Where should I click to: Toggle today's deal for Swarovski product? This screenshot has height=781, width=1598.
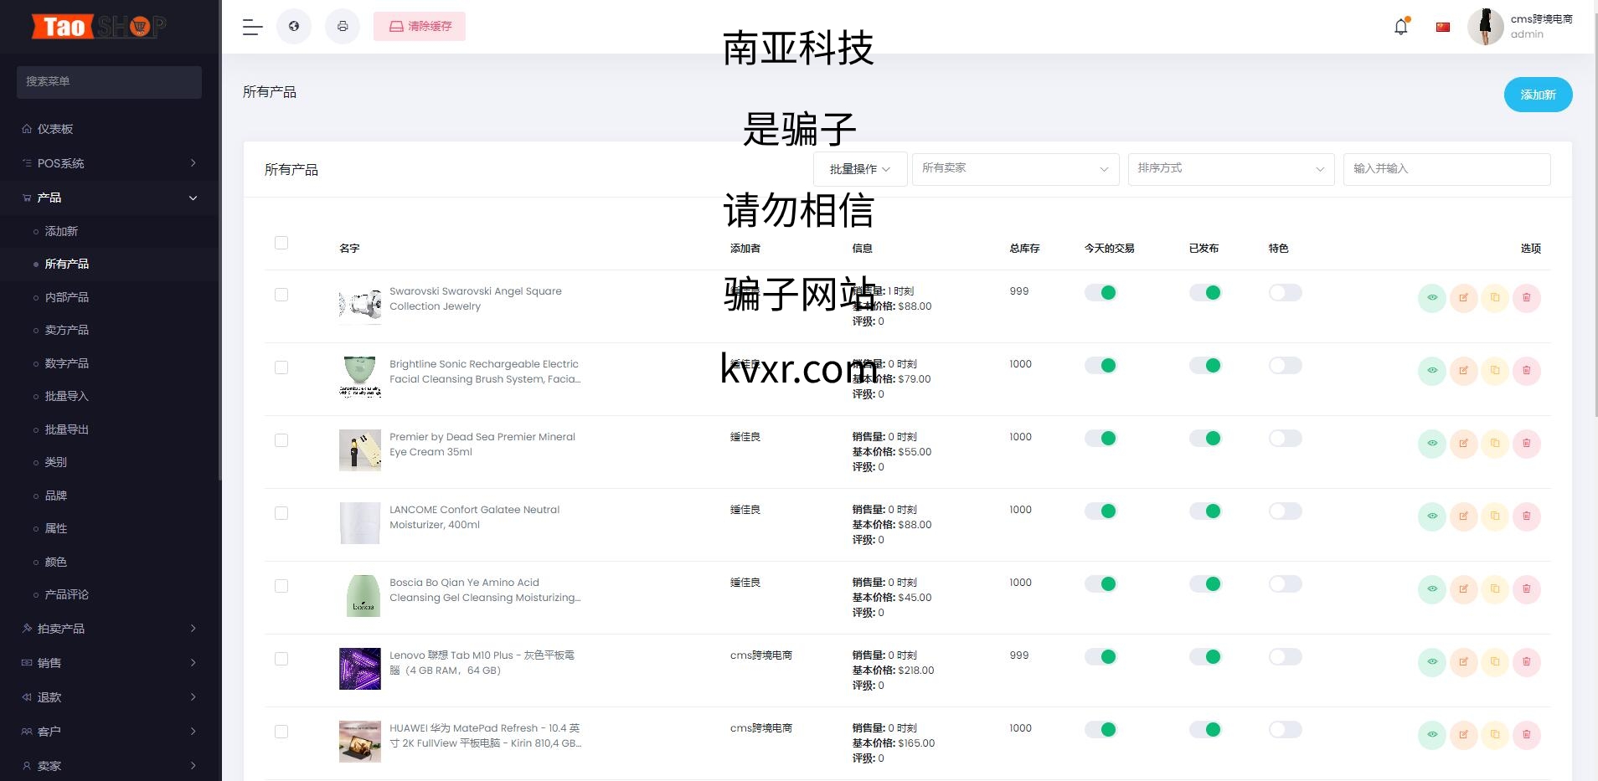[x=1101, y=292]
